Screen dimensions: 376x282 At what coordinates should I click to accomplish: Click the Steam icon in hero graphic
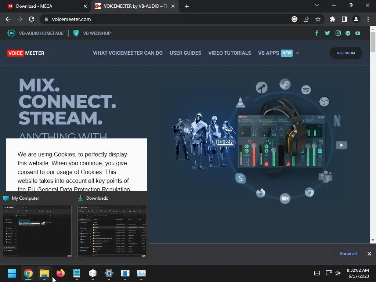click(x=285, y=84)
